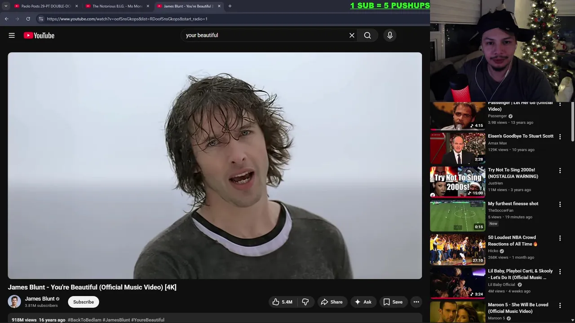Click 50 Loudest NBA Crowd Reactions title

tap(513, 240)
